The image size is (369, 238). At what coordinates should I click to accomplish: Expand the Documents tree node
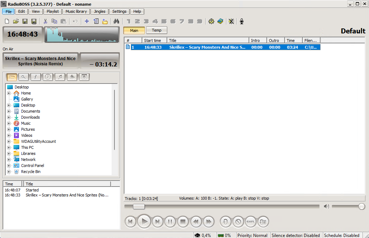click(9, 111)
